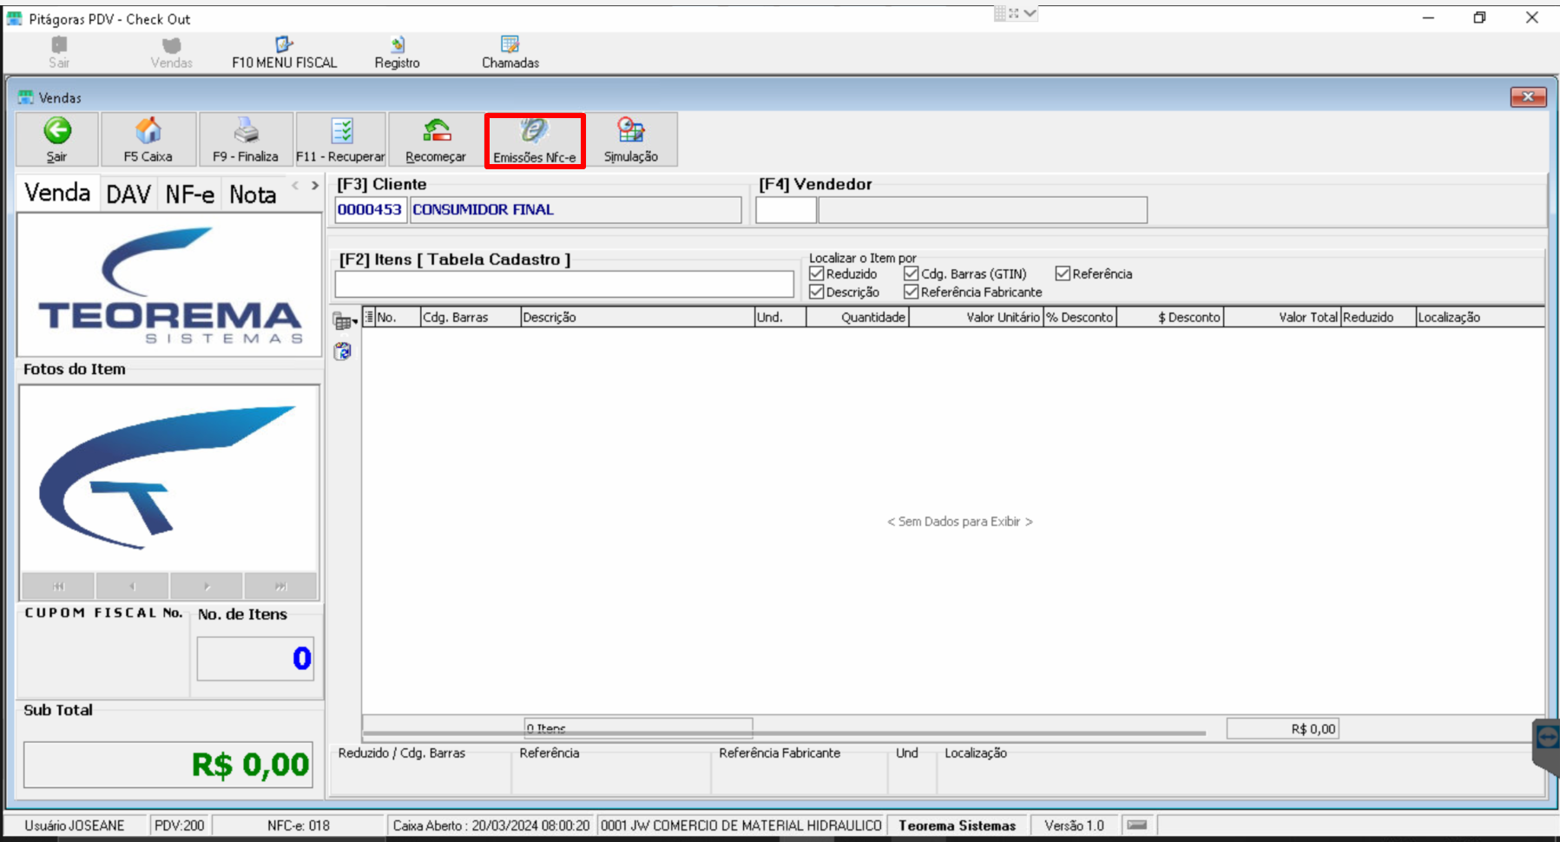Click the $ Desconto column header
This screenshot has width=1560, height=842.
(1170, 317)
